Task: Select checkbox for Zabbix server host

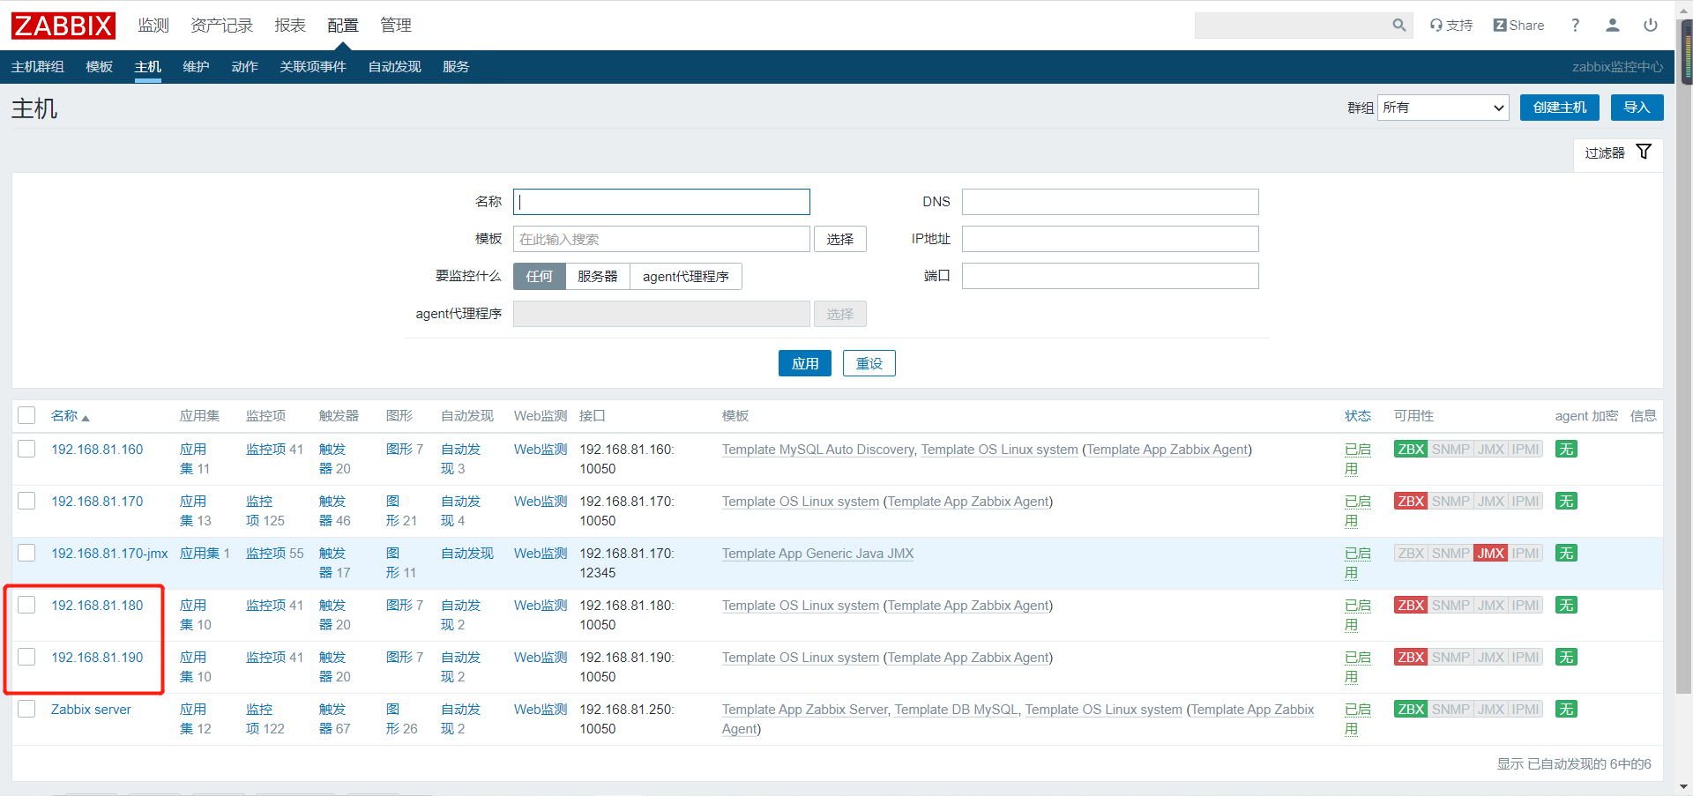Action: [26, 709]
